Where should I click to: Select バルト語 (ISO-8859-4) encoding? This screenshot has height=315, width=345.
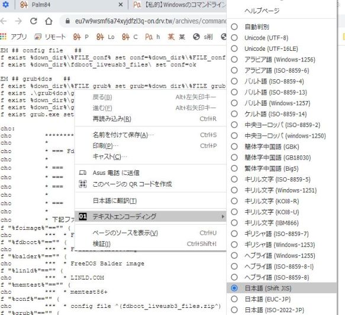[x=282, y=82]
